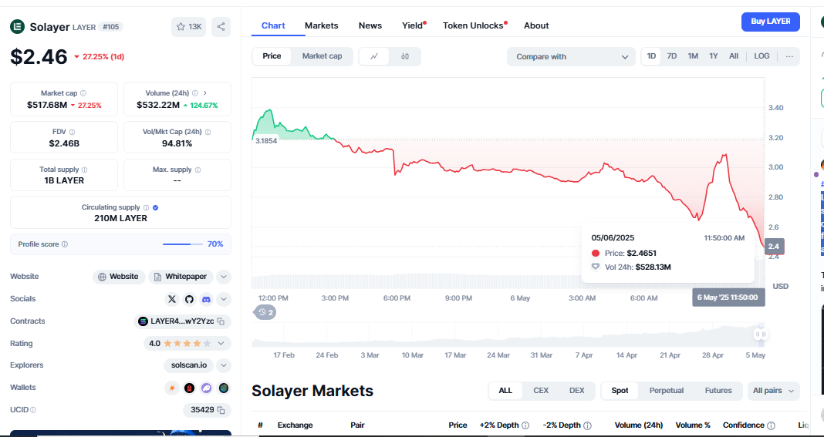Viewport: 824px width, 437px height.
Task: Click the Solayer logo icon
Action: (18, 26)
